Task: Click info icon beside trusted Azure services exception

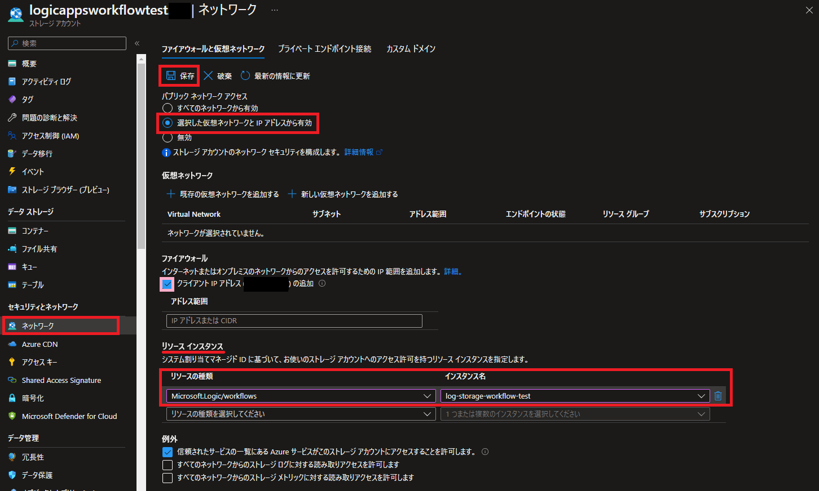Action: (x=485, y=452)
